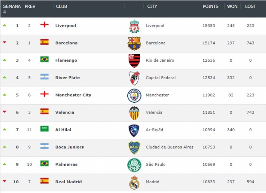The width and height of the screenshot is (266, 193).
Task: Click the Palmeiras club crest
Action: (x=134, y=165)
